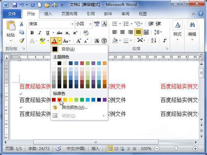Expand the 粘贴 paste options arrow

pos(11,41)
